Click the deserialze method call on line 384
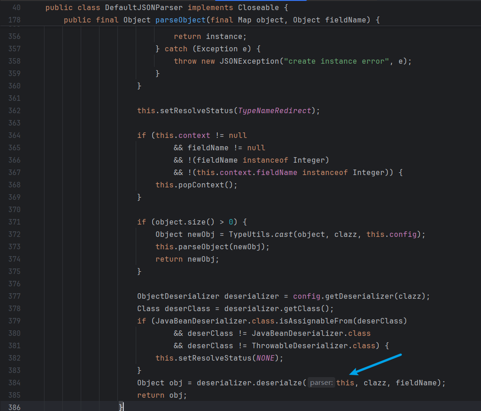This screenshot has height=411, width=481. point(279,383)
